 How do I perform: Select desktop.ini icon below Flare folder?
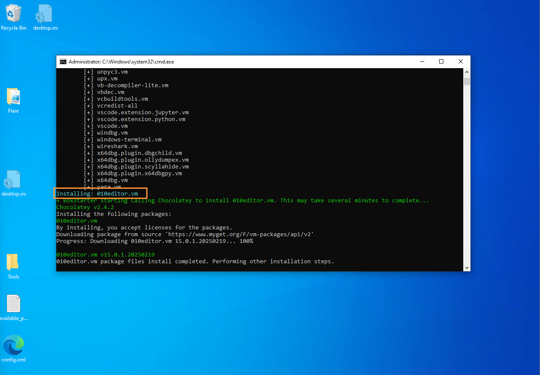click(14, 183)
